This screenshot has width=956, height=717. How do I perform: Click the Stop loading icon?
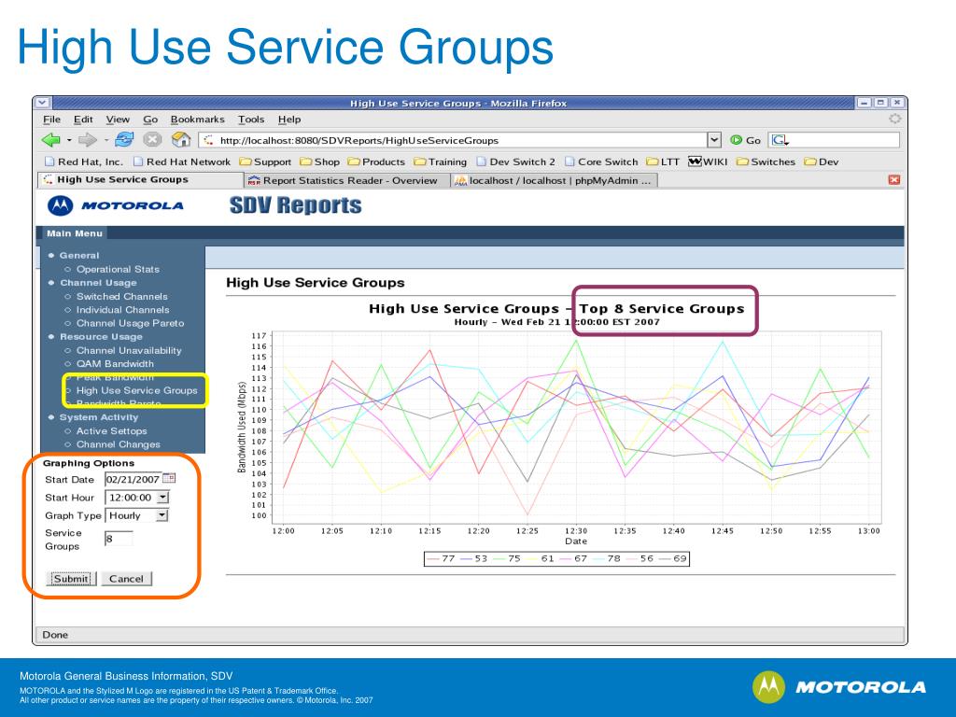pyautogui.click(x=152, y=140)
